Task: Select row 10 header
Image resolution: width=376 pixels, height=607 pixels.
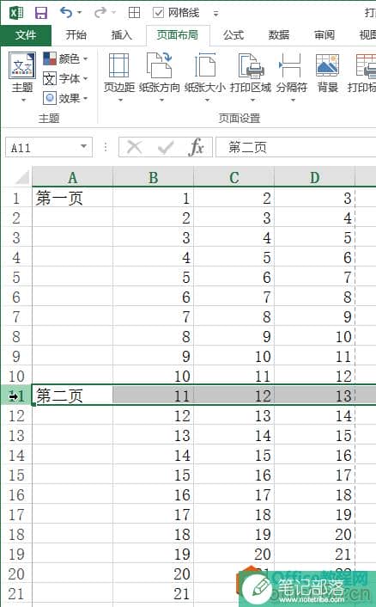Action: pos(15,377)
